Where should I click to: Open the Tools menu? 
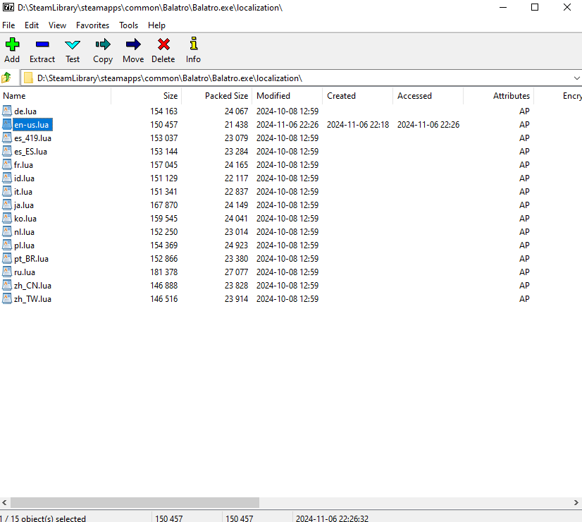(128, 25)
